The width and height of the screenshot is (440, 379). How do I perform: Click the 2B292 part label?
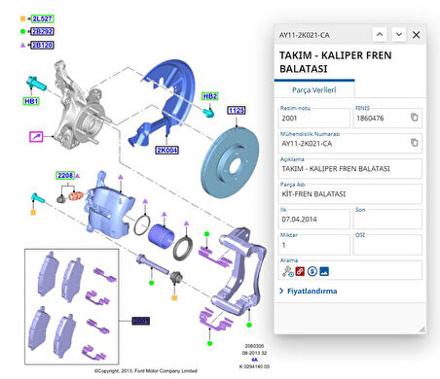click(x=42, y=31)
